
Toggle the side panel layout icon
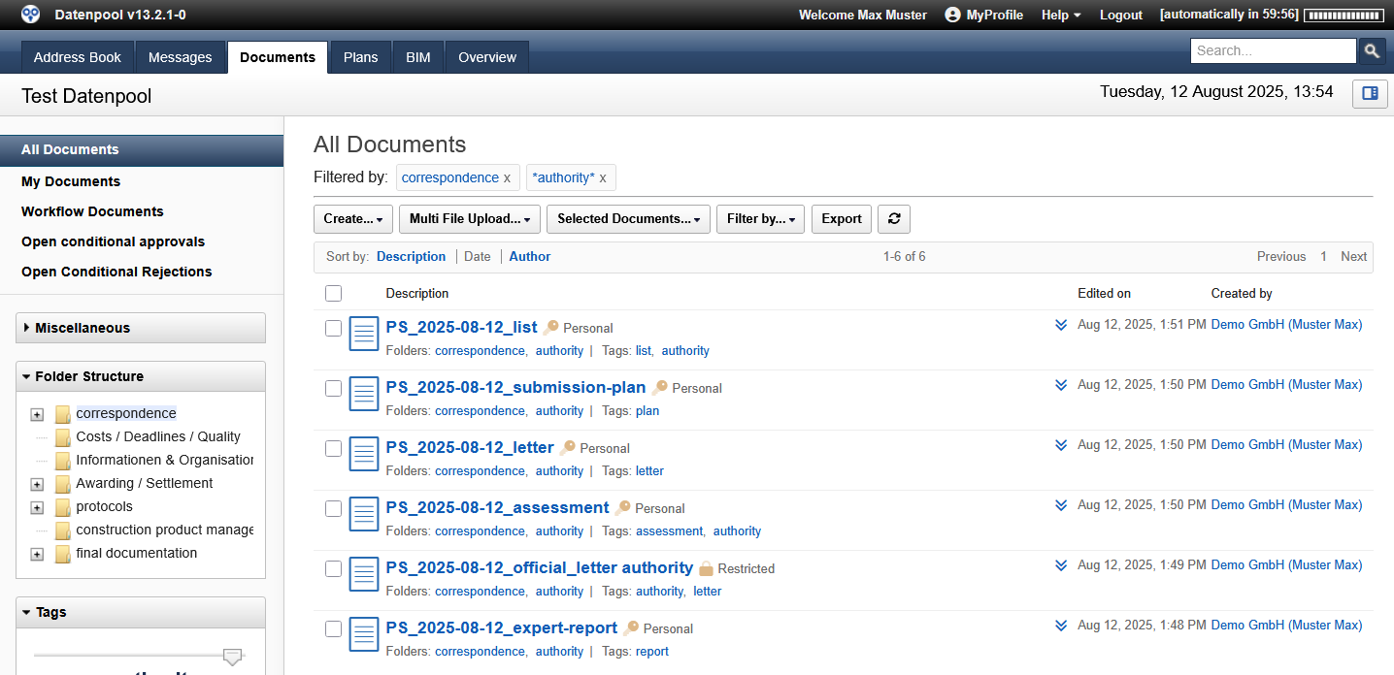coord(1370,93)
